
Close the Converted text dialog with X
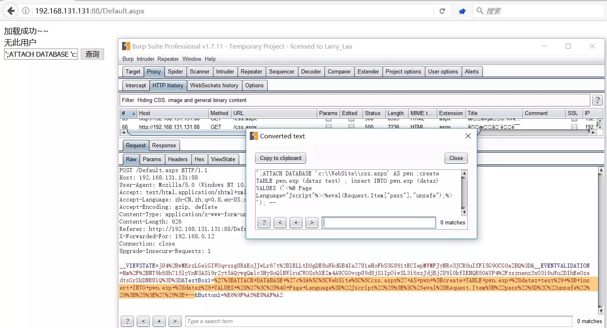pyautogui.click(x=468, y=136)
